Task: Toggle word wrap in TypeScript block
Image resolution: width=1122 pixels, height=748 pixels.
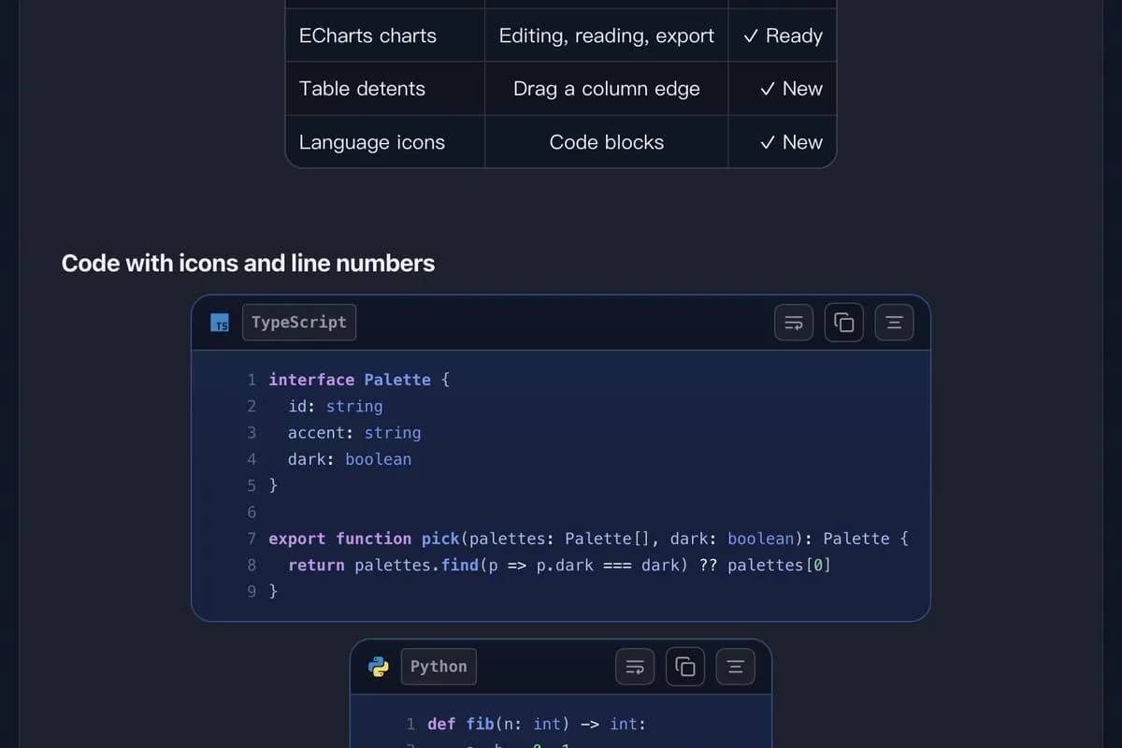Action: [x=794, y=323]
